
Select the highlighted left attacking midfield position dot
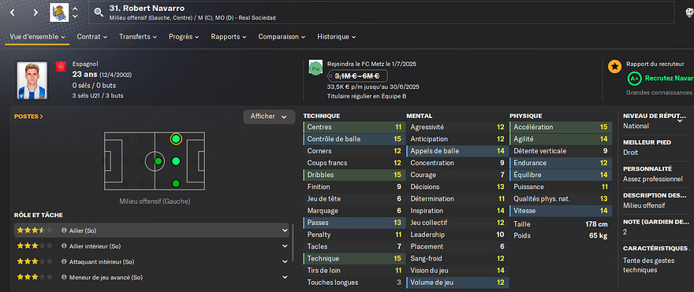pyautogui.click(x=176, y=139)
